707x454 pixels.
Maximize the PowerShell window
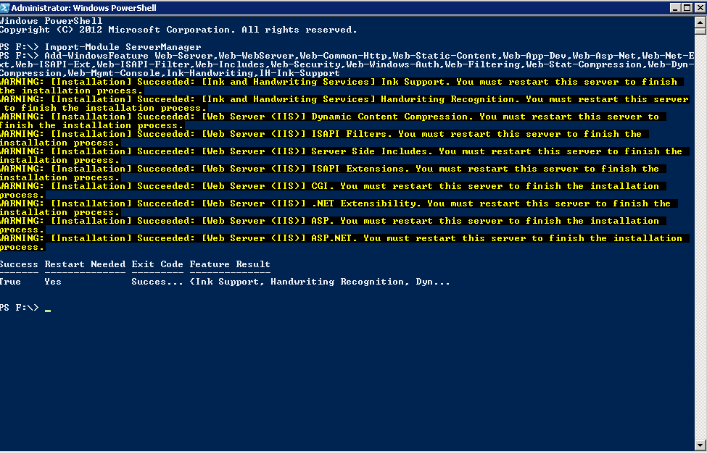click(687, 7)
